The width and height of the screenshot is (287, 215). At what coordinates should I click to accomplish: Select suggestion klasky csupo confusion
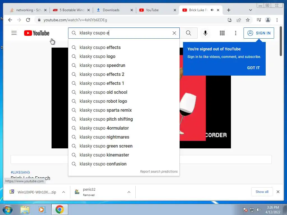click(124, 164)
